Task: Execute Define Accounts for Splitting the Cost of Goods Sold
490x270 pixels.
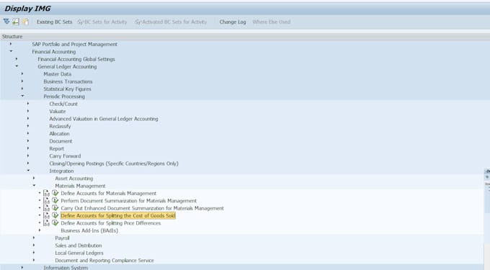Action: point(55,215)
